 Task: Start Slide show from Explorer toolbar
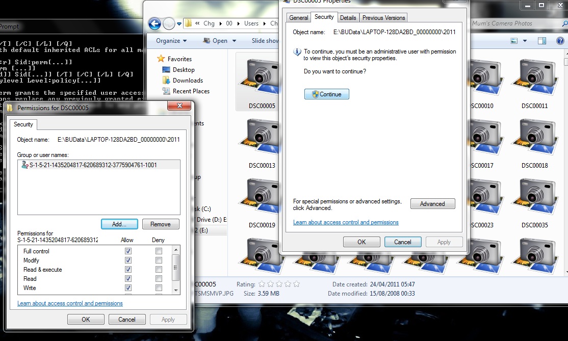(265, 41)
